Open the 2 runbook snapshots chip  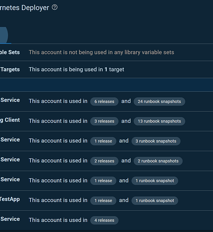coord(158,161)
